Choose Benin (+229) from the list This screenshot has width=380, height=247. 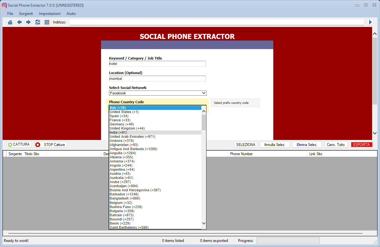coord(155,223)
